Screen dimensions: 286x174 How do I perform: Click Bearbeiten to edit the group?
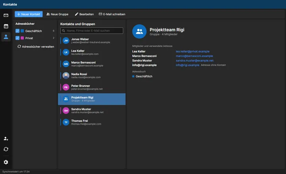[x=84, y=14]
